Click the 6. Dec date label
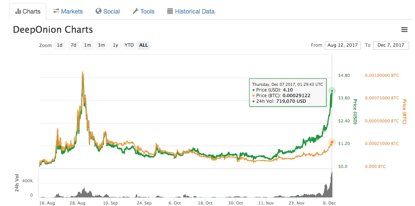 click(329, 203)
